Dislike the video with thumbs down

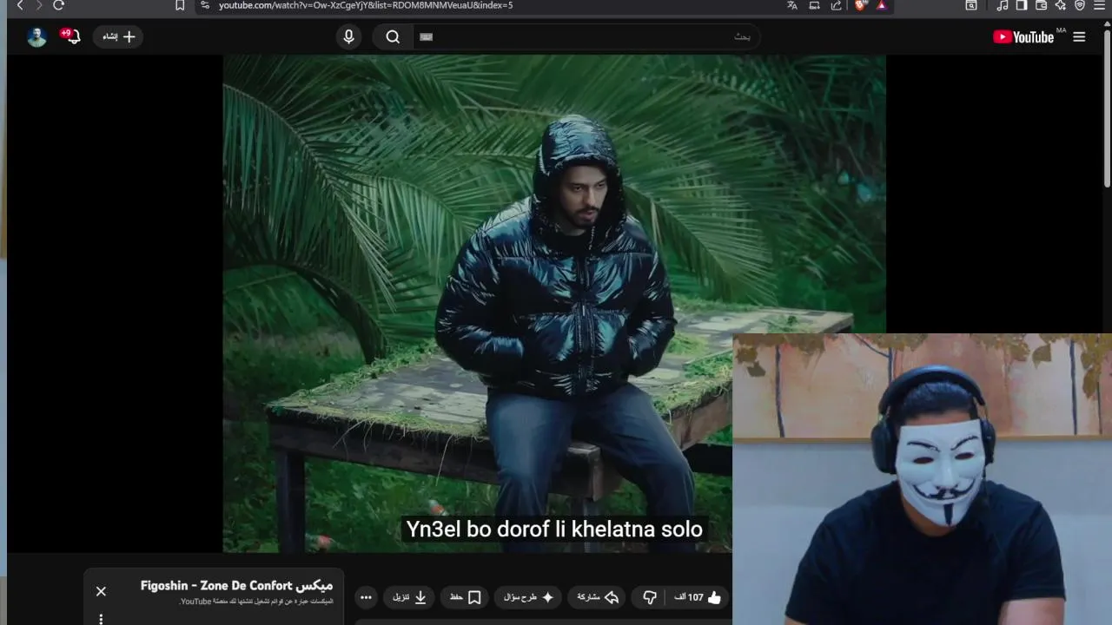[650, 597]
